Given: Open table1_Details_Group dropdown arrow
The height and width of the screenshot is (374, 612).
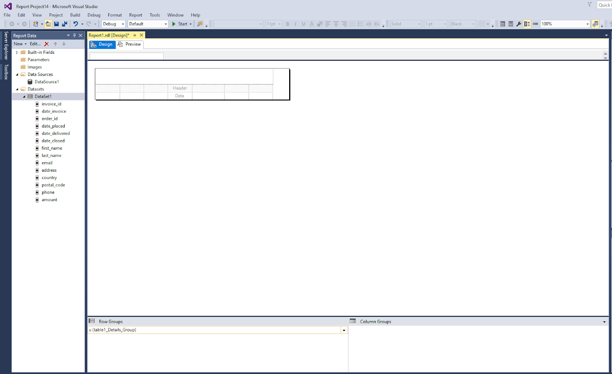Looking at the screenshot, I should click(x=344, y=330).
